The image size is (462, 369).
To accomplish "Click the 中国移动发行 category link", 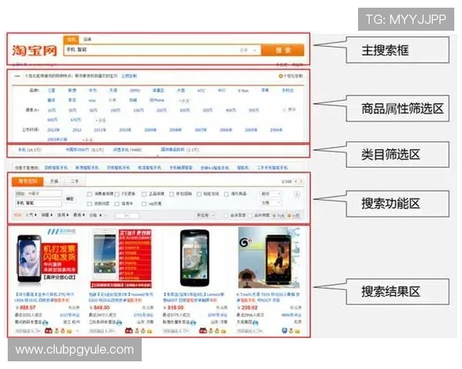I will tap(77, 150).
